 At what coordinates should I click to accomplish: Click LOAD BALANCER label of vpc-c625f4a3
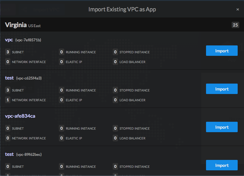(132, 100)
